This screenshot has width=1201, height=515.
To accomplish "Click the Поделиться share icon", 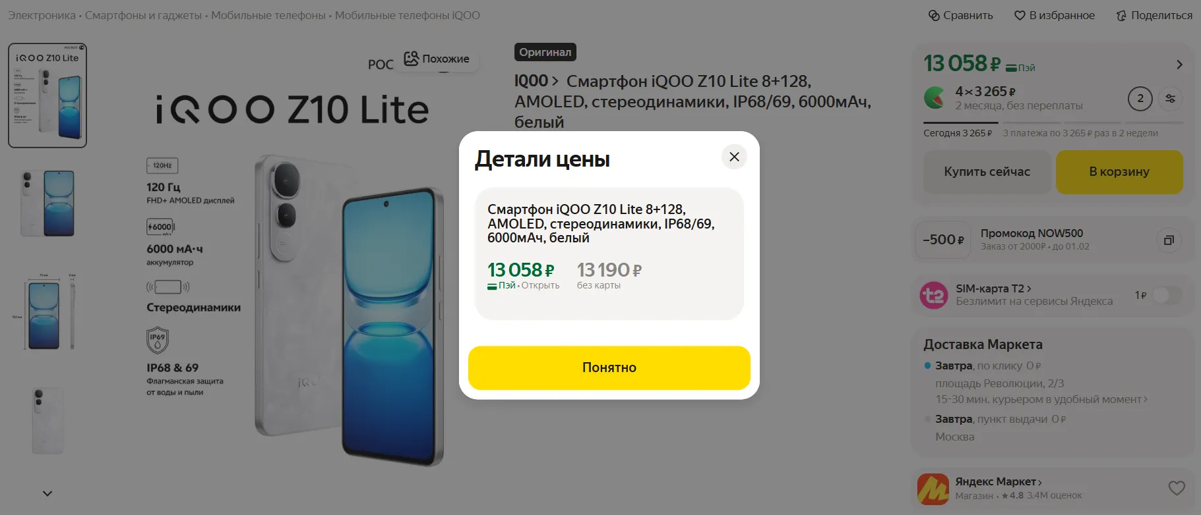I will click(1121, 16).
